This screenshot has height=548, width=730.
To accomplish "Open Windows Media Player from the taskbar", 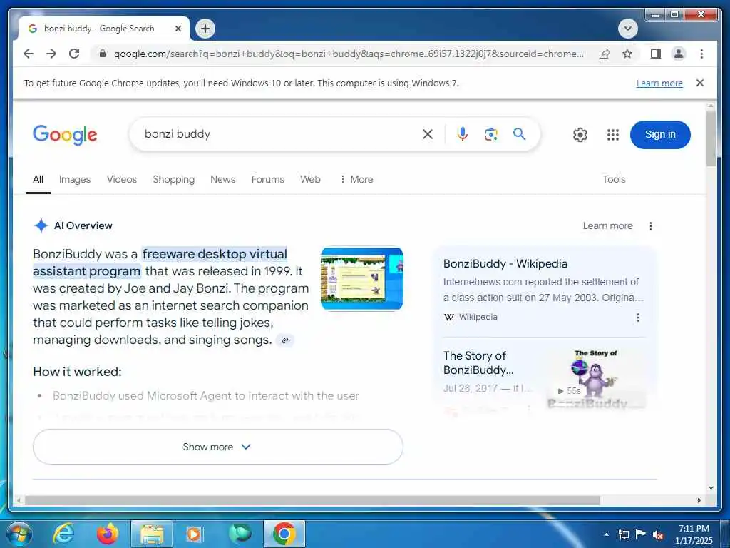I will (194, 534).
